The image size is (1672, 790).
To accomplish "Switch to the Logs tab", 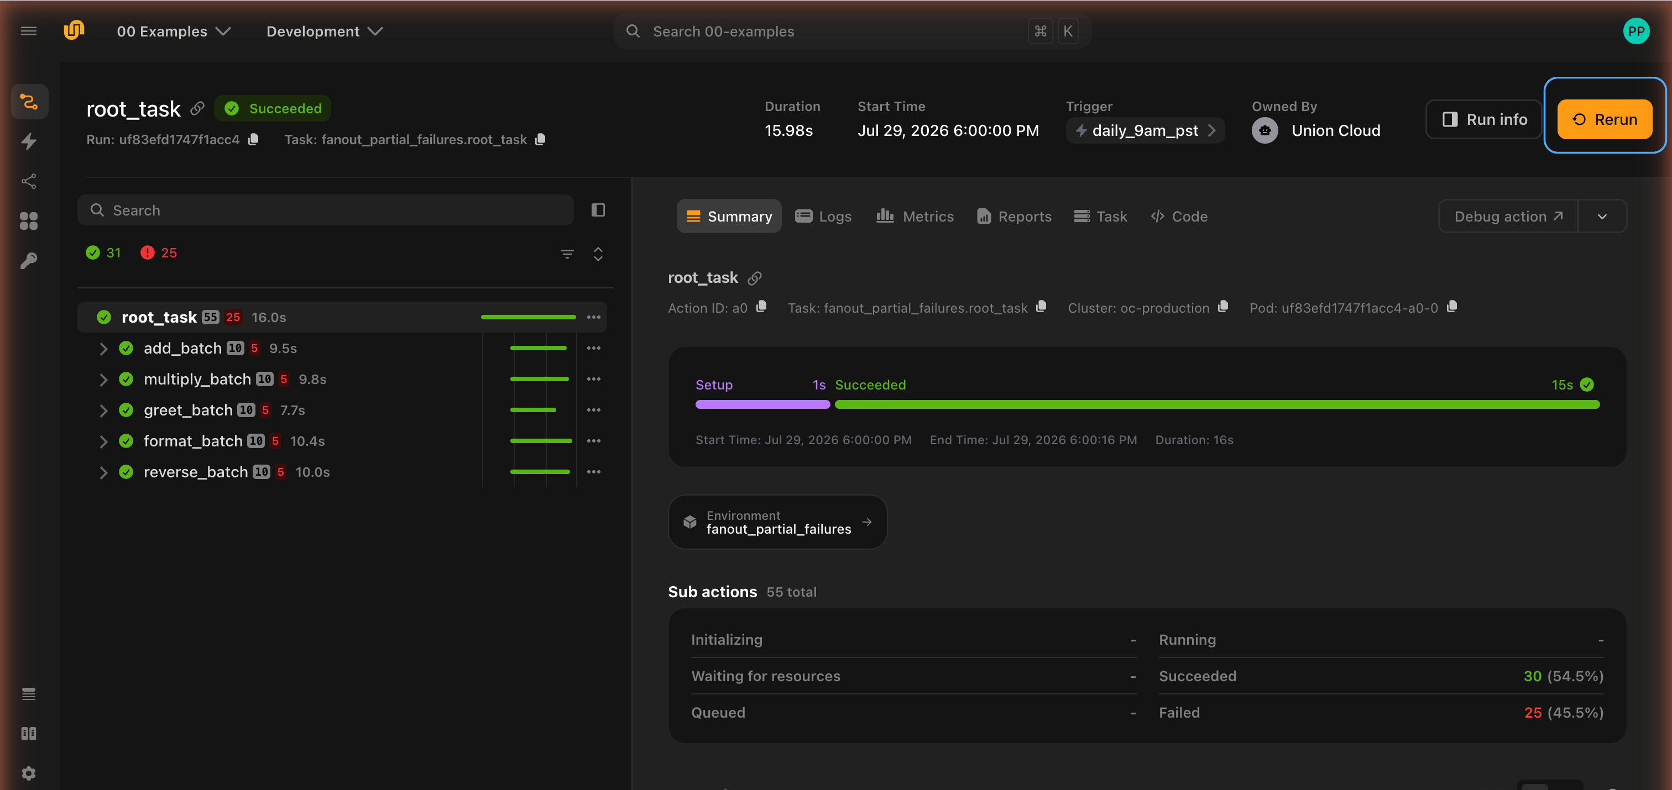I will [823, 217].
